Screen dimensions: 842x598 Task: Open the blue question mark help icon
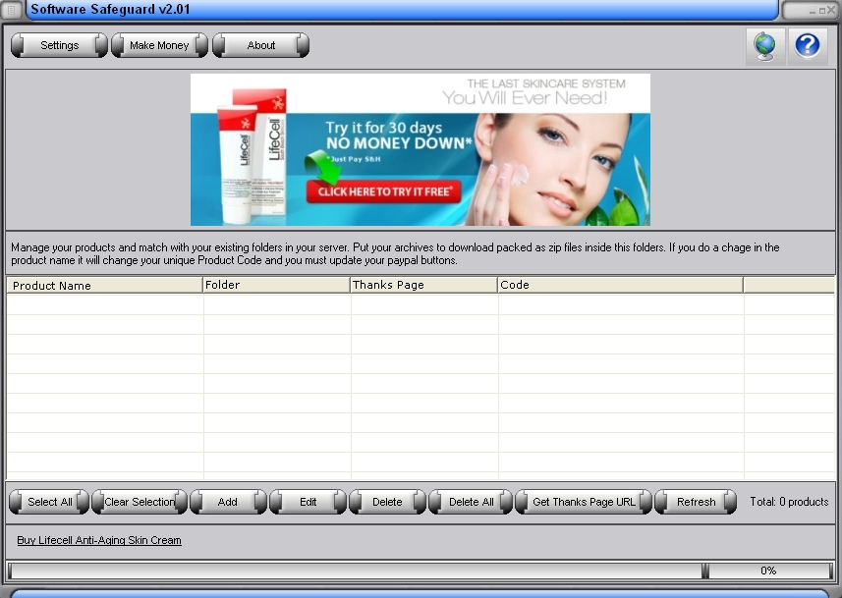[807, 47]
